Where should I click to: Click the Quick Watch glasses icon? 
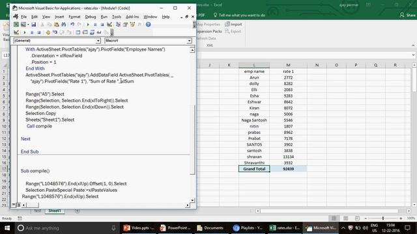pyautogui.click(x=99, y=32)
